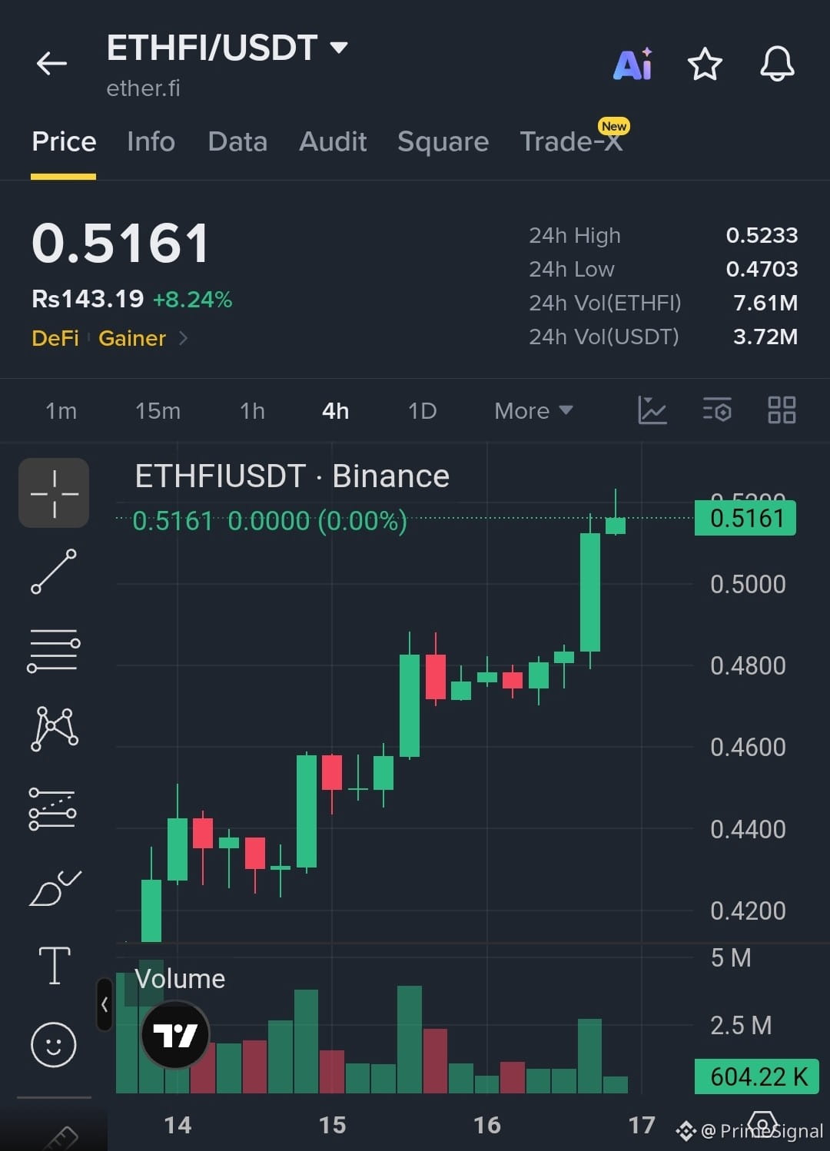Select the 1h timeframe

(252, 411)
